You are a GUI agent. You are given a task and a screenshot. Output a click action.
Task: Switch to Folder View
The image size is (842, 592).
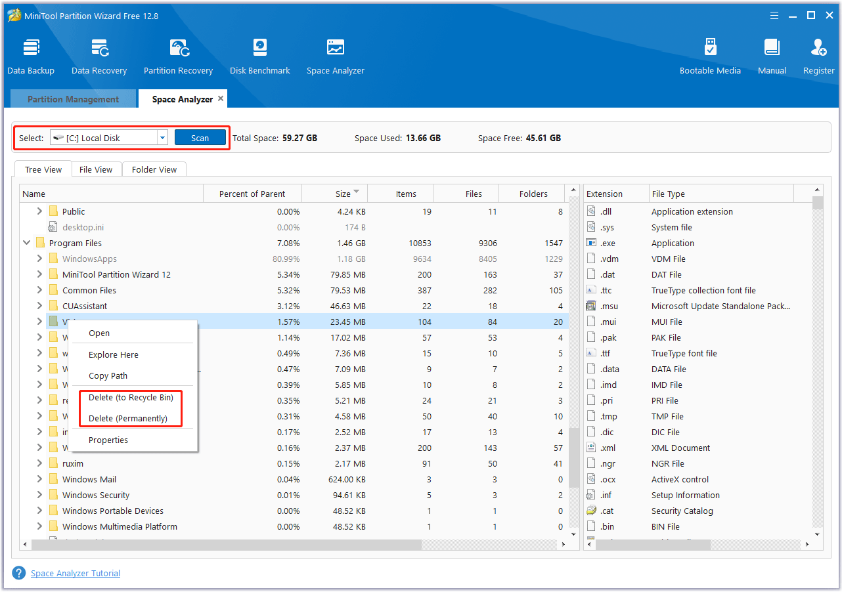[154, 169]
